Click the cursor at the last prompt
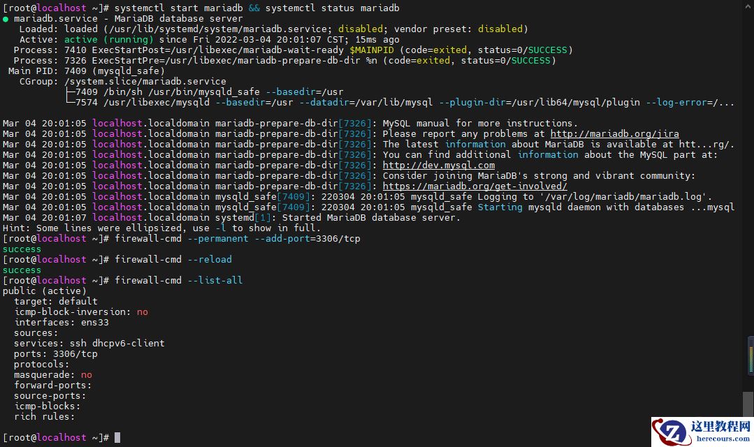The height and width of the screenshot is (447, 754). coord(117,437)
